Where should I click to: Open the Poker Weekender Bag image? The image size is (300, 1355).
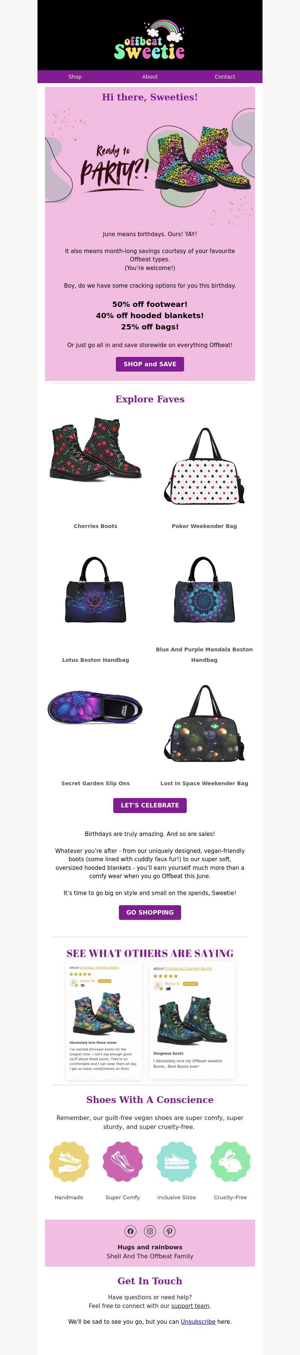[x=204, y=466]
